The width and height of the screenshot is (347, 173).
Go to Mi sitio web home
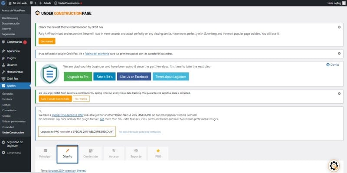[17, 3]
